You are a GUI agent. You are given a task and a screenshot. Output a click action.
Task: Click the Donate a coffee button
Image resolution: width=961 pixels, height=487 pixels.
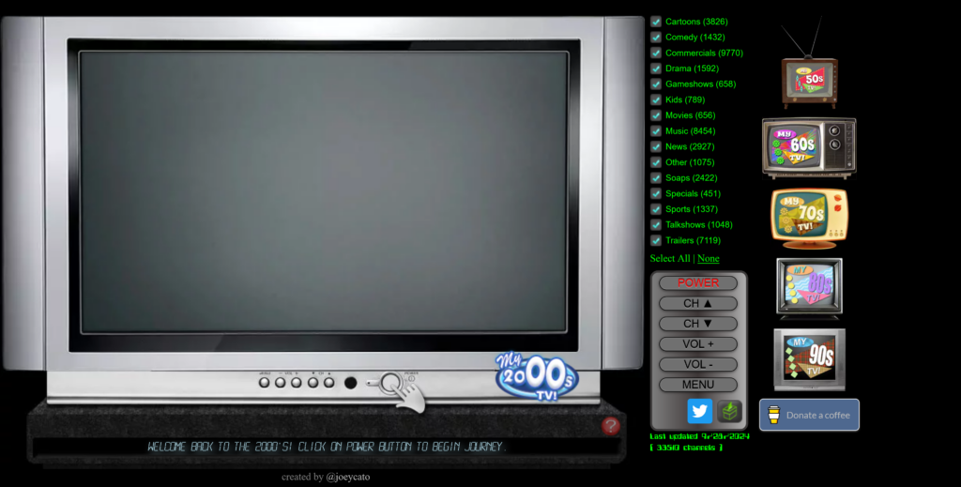pos(809,415)
